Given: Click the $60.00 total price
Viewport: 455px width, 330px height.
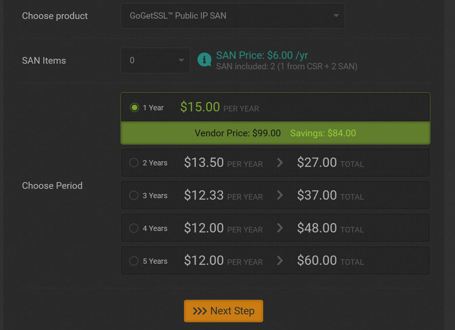Looking at the screenshot, I should pos(317,260).
